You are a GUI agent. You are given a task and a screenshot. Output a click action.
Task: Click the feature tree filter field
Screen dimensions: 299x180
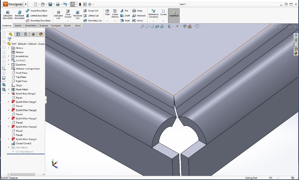[26, 39]
